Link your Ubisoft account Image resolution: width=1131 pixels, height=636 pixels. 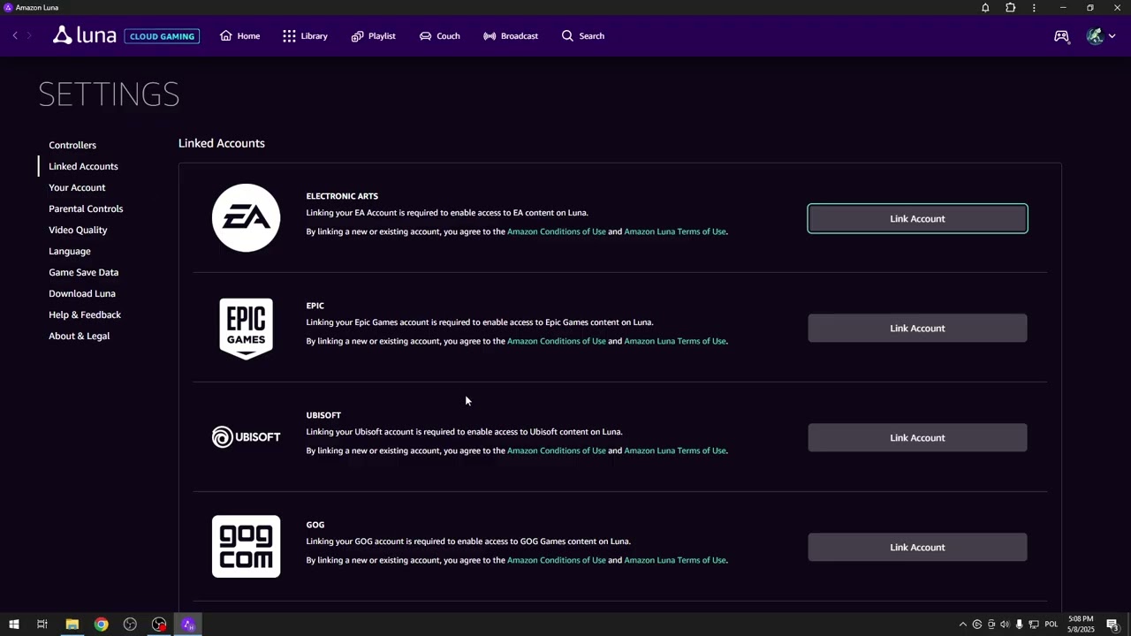click(917, 437)
